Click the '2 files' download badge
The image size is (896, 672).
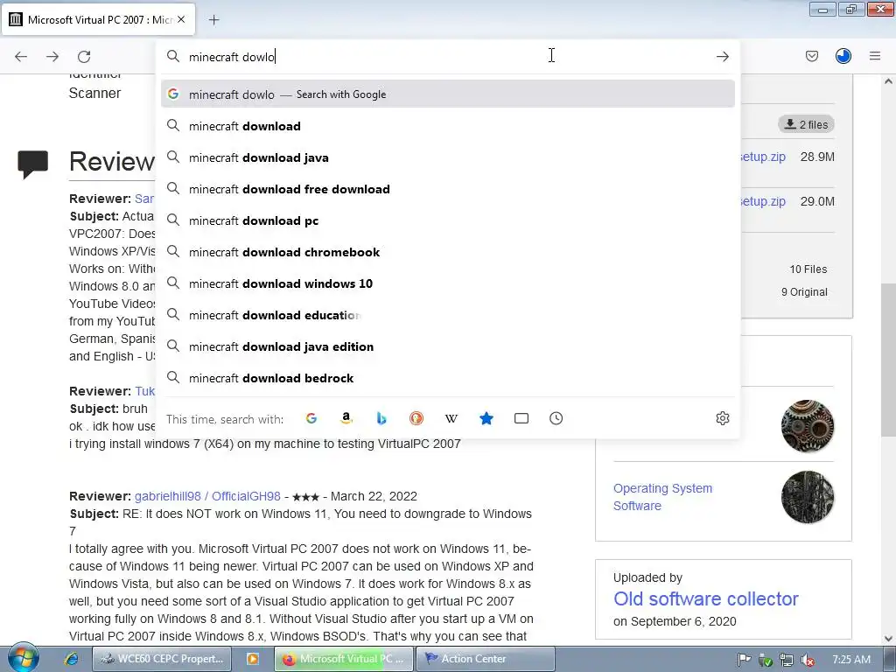[x=806, y=124]
